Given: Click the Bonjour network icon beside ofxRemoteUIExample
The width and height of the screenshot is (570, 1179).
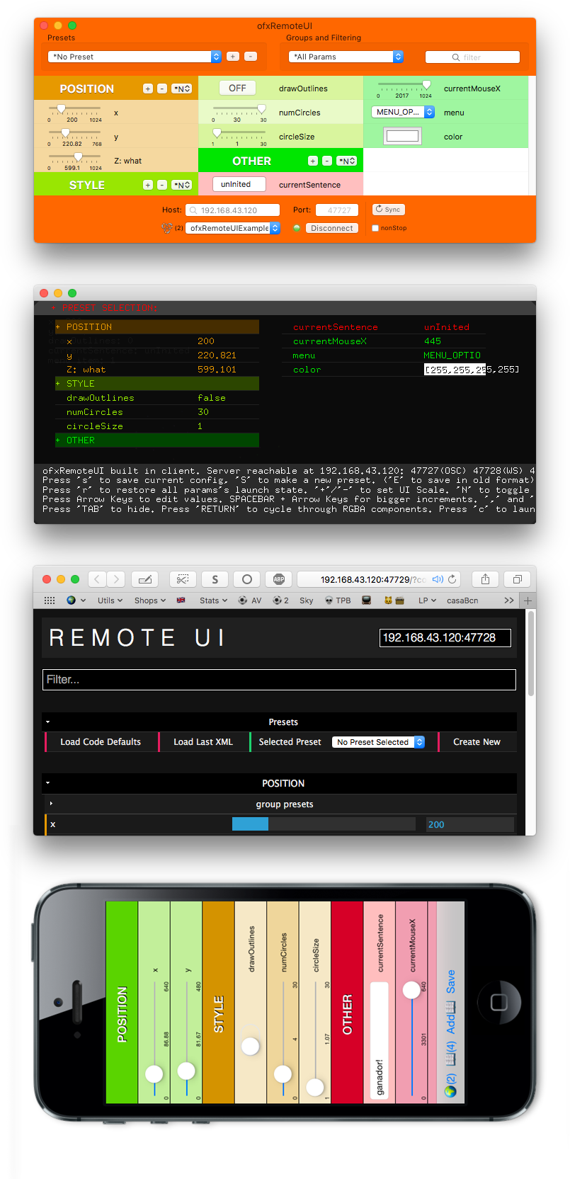Looking at the screenshot, I should click(x=167, y=228).
